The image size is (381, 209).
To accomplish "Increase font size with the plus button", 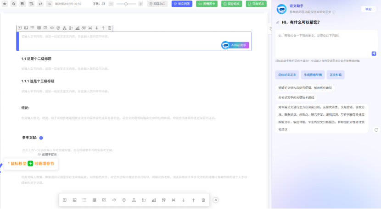I will 140,4.
